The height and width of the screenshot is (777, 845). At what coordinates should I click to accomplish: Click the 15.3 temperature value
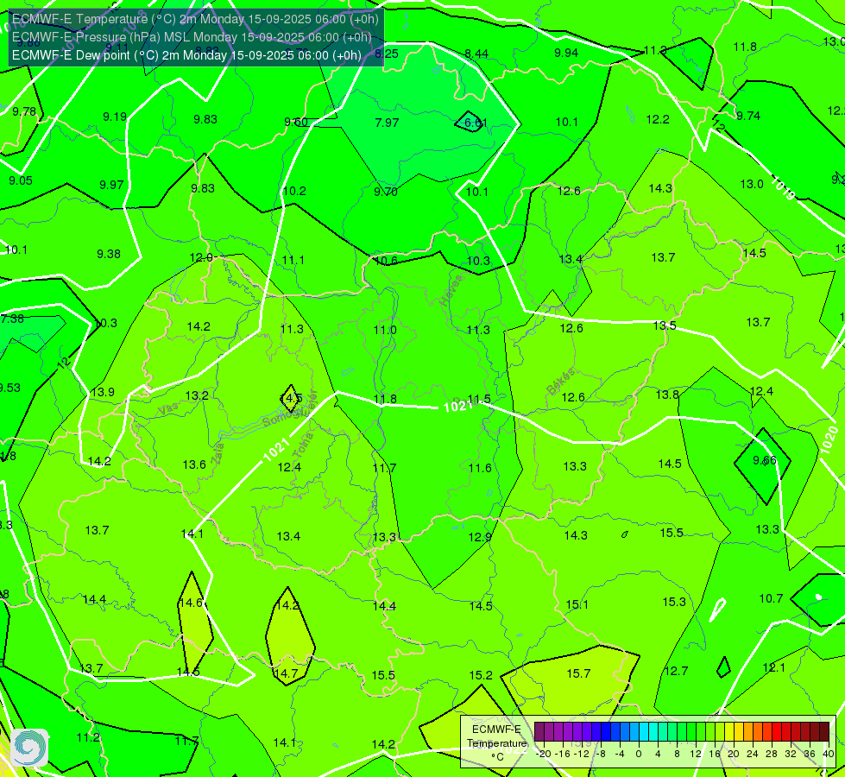tap(674, 602)
